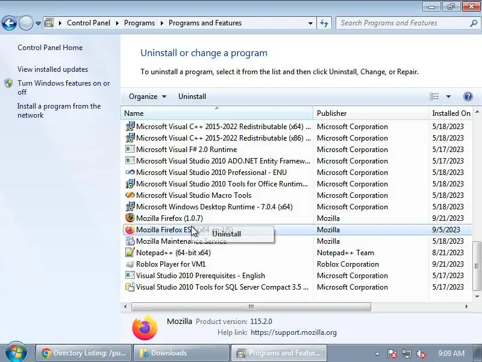Open more view options dropdown arrow
Screen dimensions: 482x362
448,97
